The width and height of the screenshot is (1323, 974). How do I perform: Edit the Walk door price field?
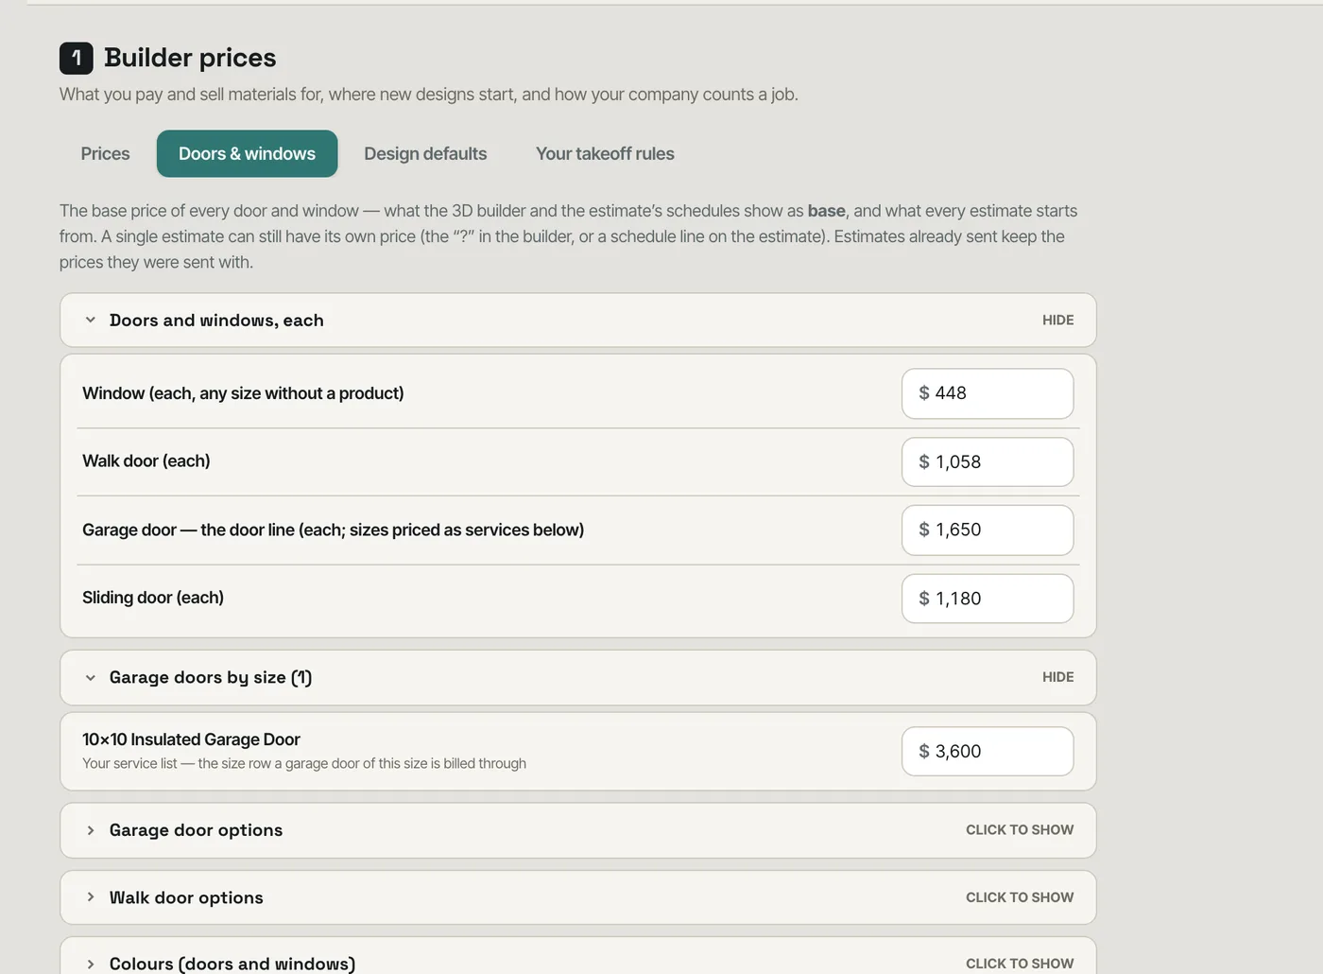988,461
